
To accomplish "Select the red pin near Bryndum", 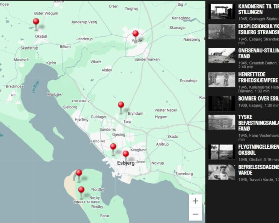I will (121, 105).
